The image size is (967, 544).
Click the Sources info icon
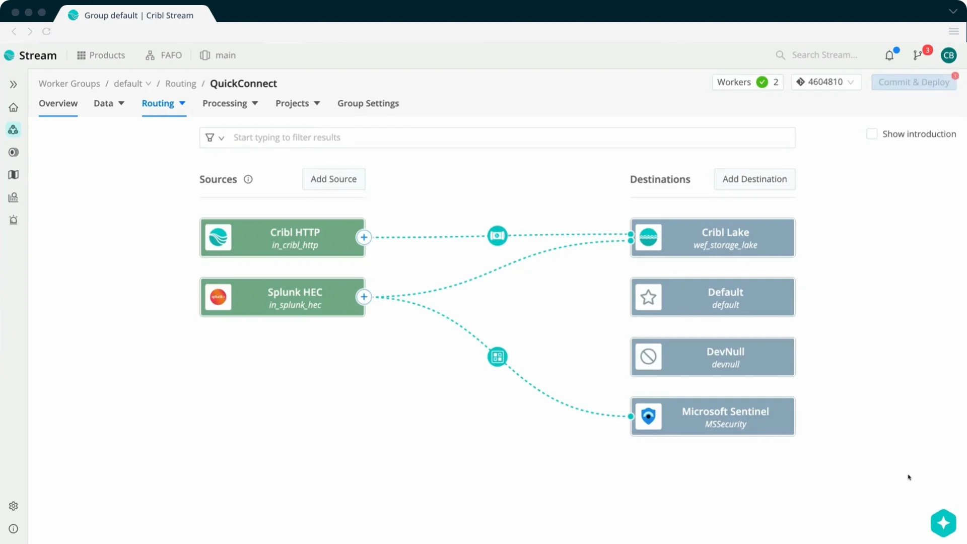[x=248, y=179]
